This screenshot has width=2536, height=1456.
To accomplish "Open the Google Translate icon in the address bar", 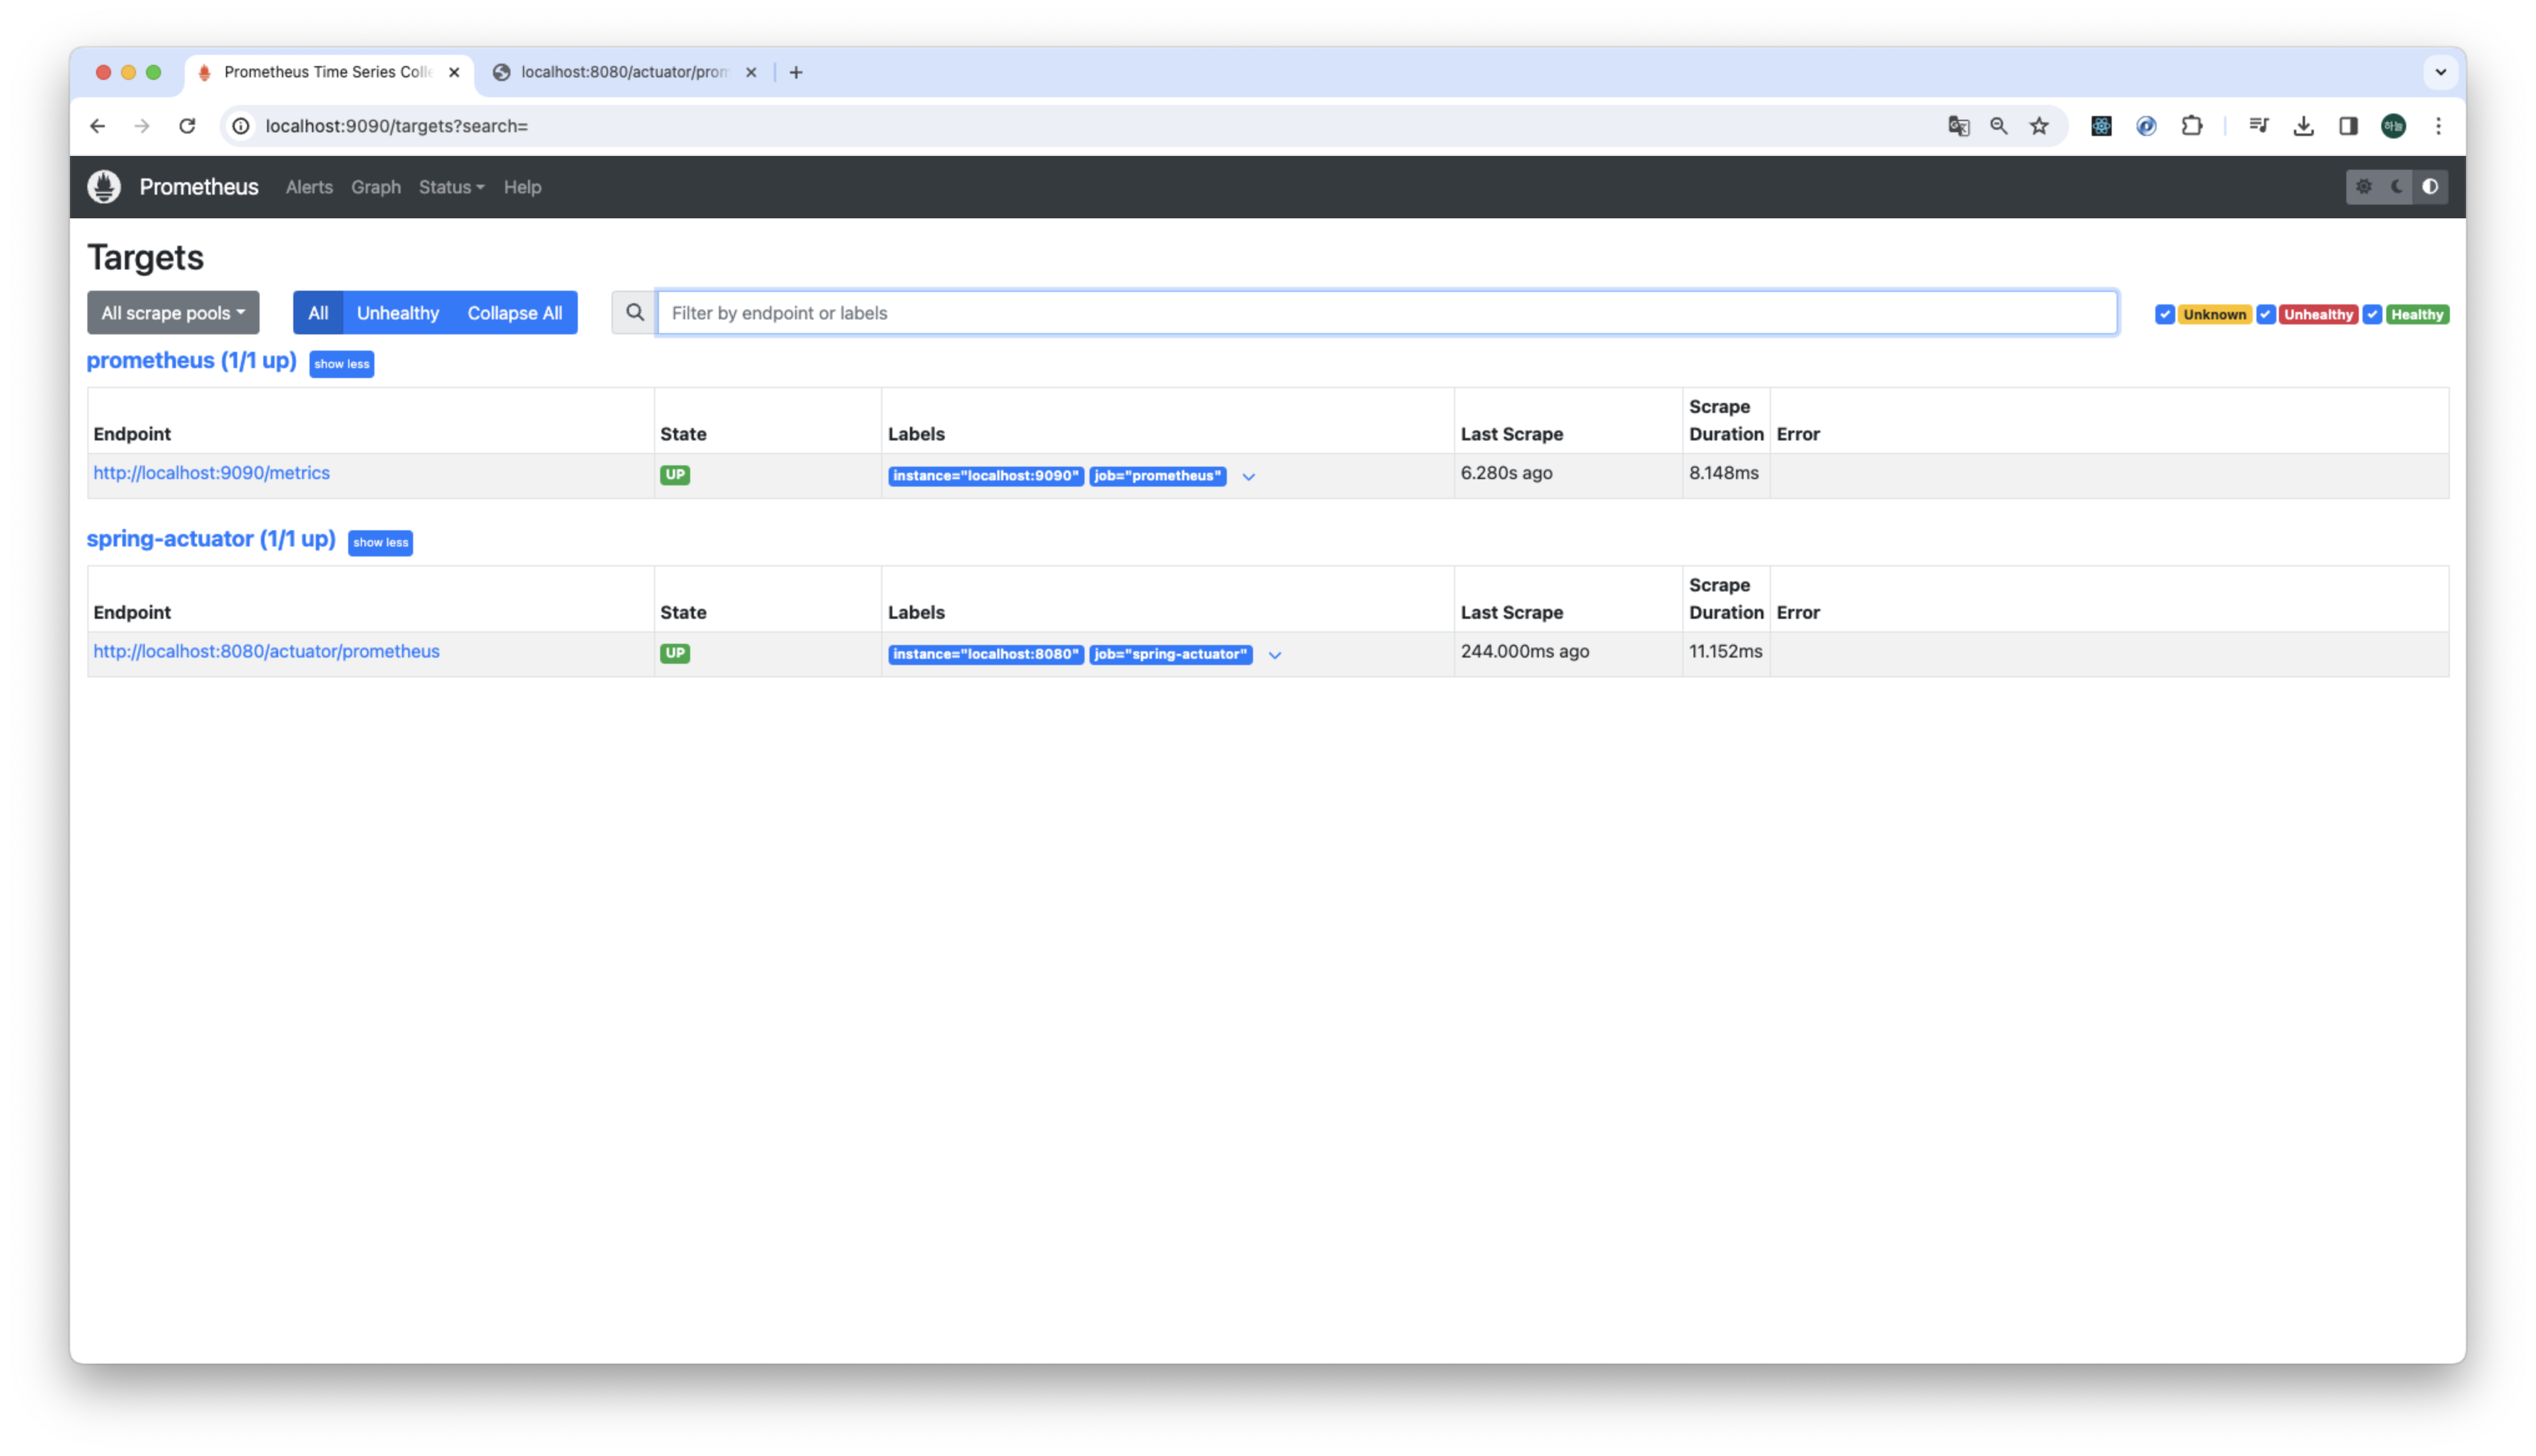I will tap(1958, 126).
